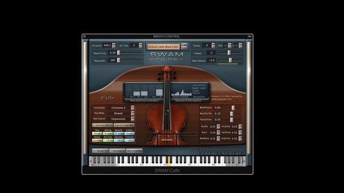The height and width of the screenshot is (193, 344).
Task: Click the Expression bow gesture value
Action: (x=118, y=119)
